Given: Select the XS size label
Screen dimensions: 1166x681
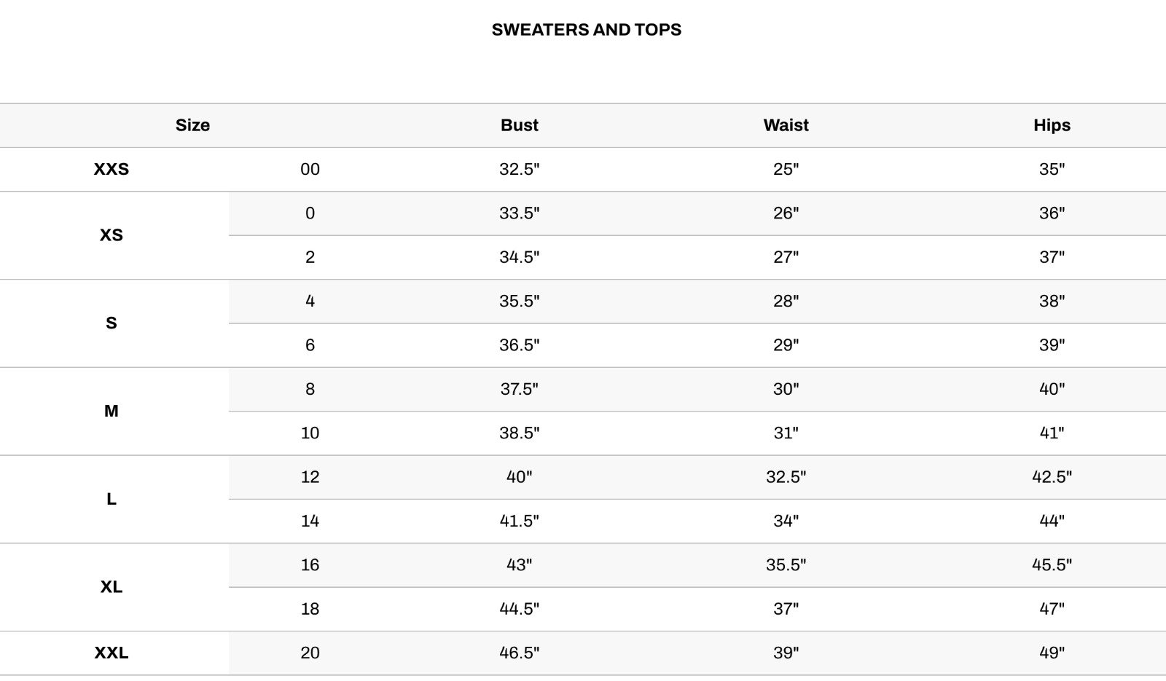Looking at the screenshot, I should click(111, 235).
